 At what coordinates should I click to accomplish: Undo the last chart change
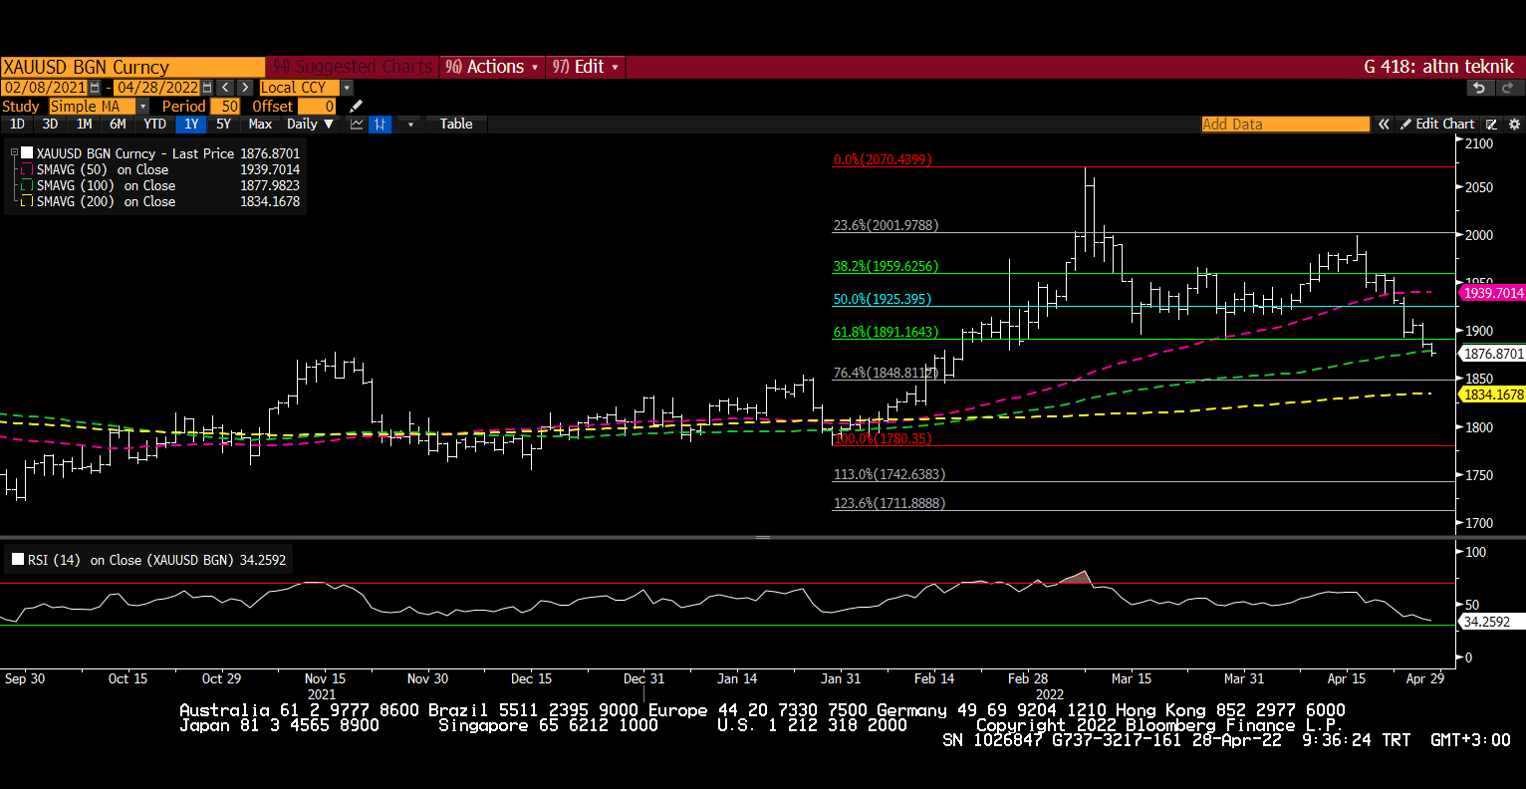coord(1479,88)
